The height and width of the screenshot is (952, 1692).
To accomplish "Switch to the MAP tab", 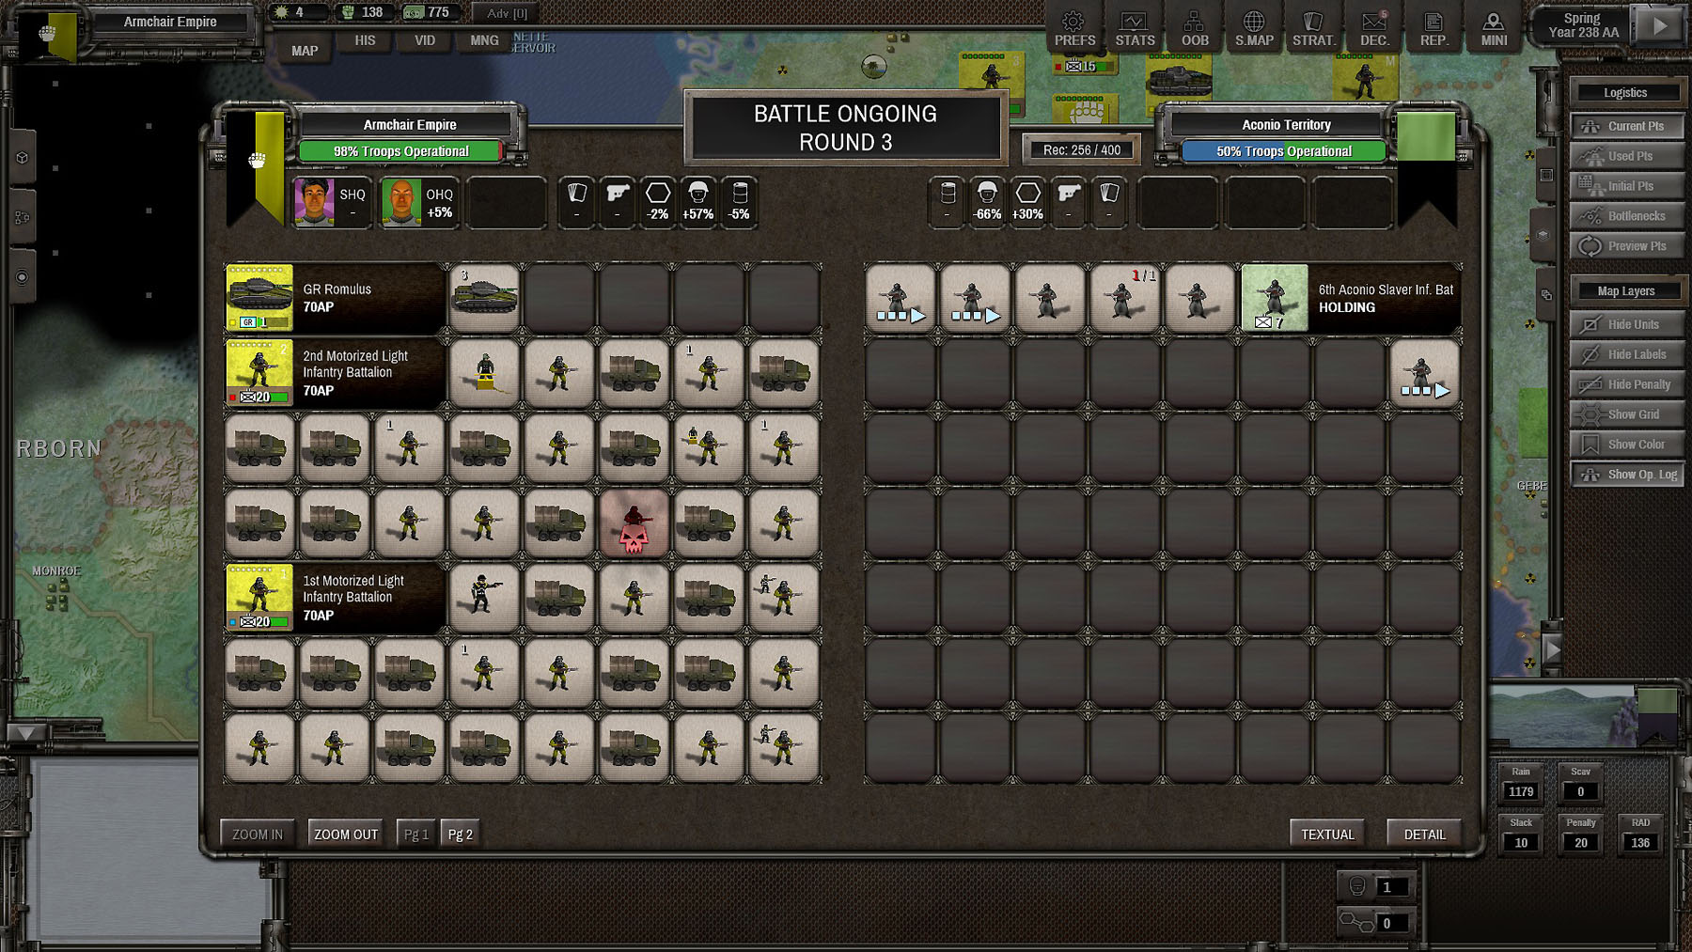I will pos(305,51).
